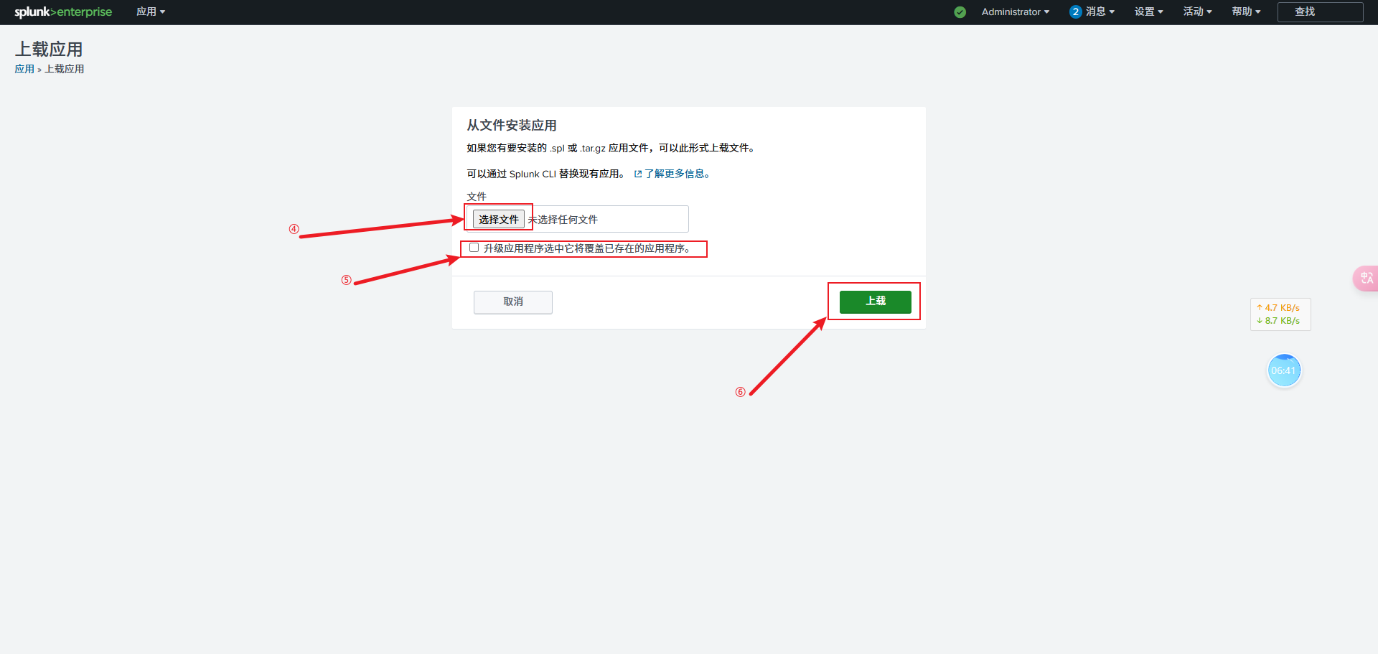Expand the 消息 messages menu
The image size is (1378, 654).
click(1100, 11)
